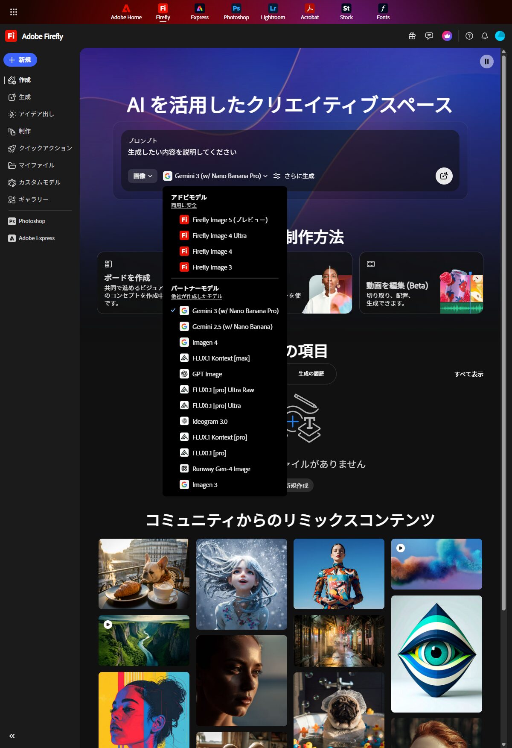Click the premium crown icon
The image size is (512, 748).
coord(447,36)
